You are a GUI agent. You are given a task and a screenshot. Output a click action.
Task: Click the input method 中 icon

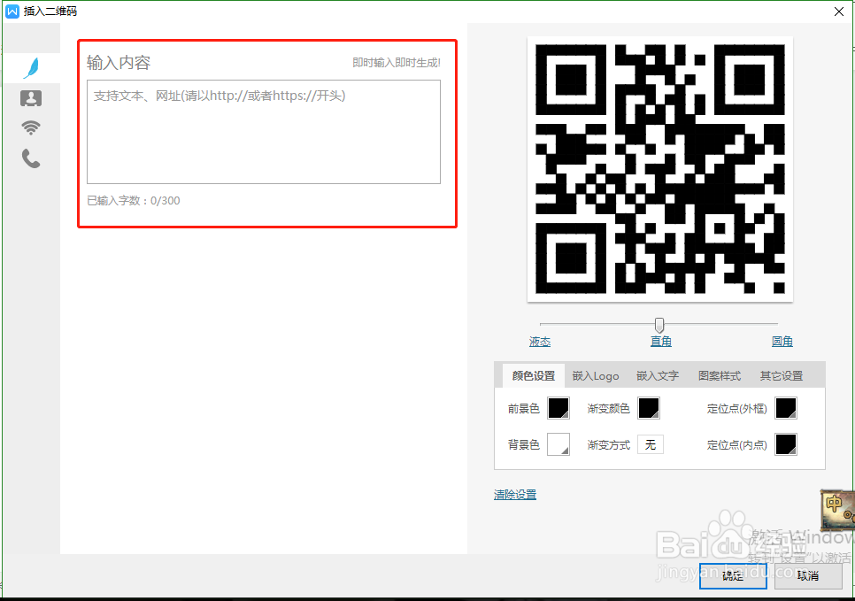tap(837, 509)
